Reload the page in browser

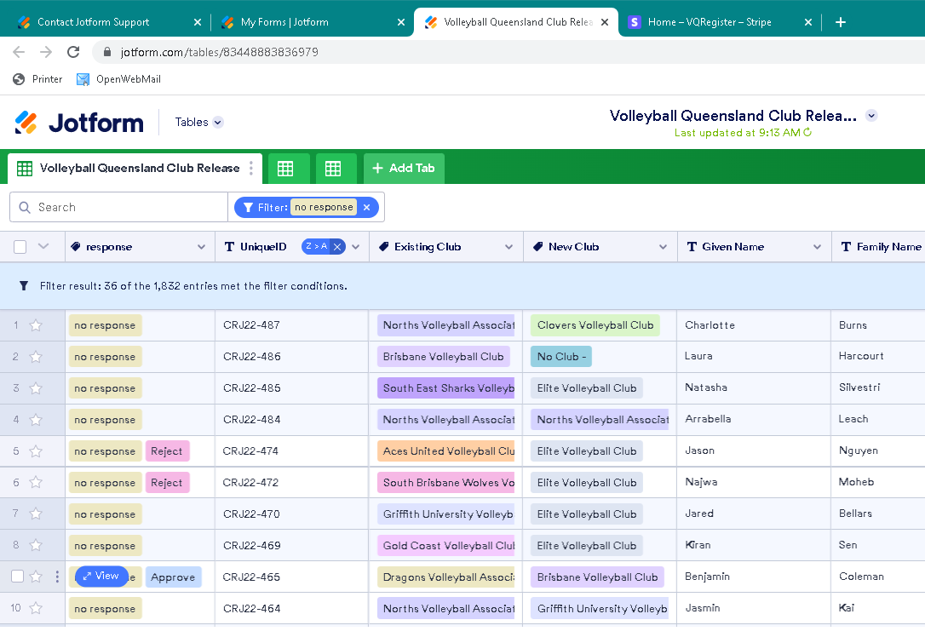[73, 52]
